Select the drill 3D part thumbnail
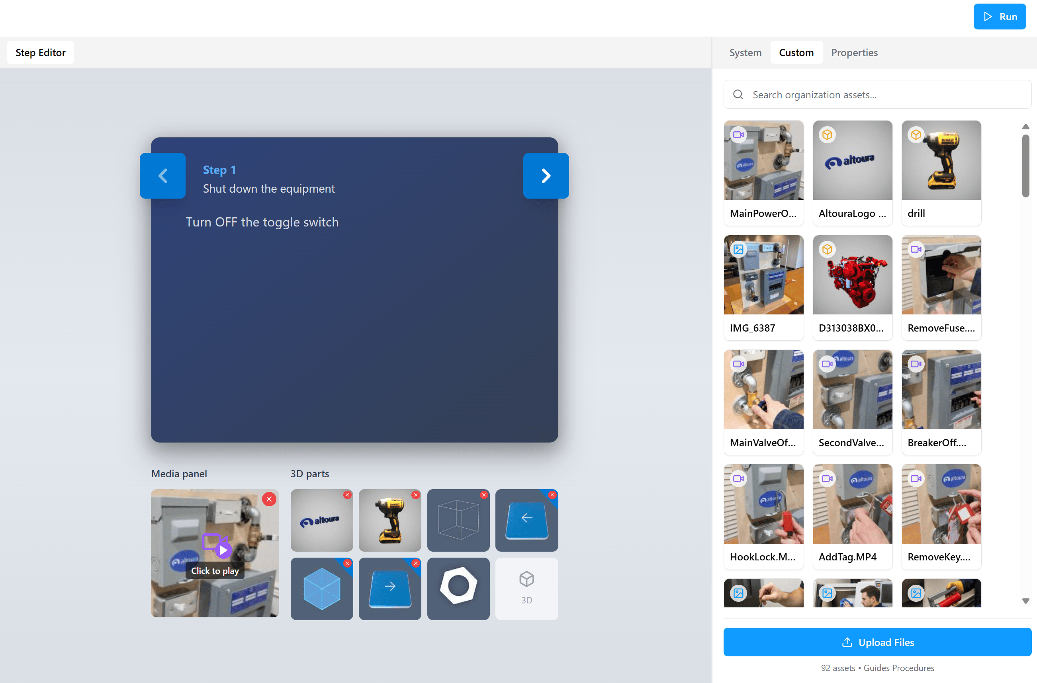The width and height of the screenshot is (1037, 683). [389, 520]
